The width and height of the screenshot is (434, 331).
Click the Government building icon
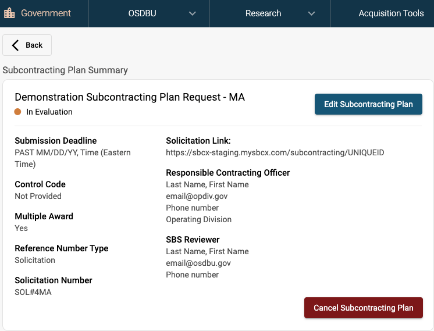point(9,13)
